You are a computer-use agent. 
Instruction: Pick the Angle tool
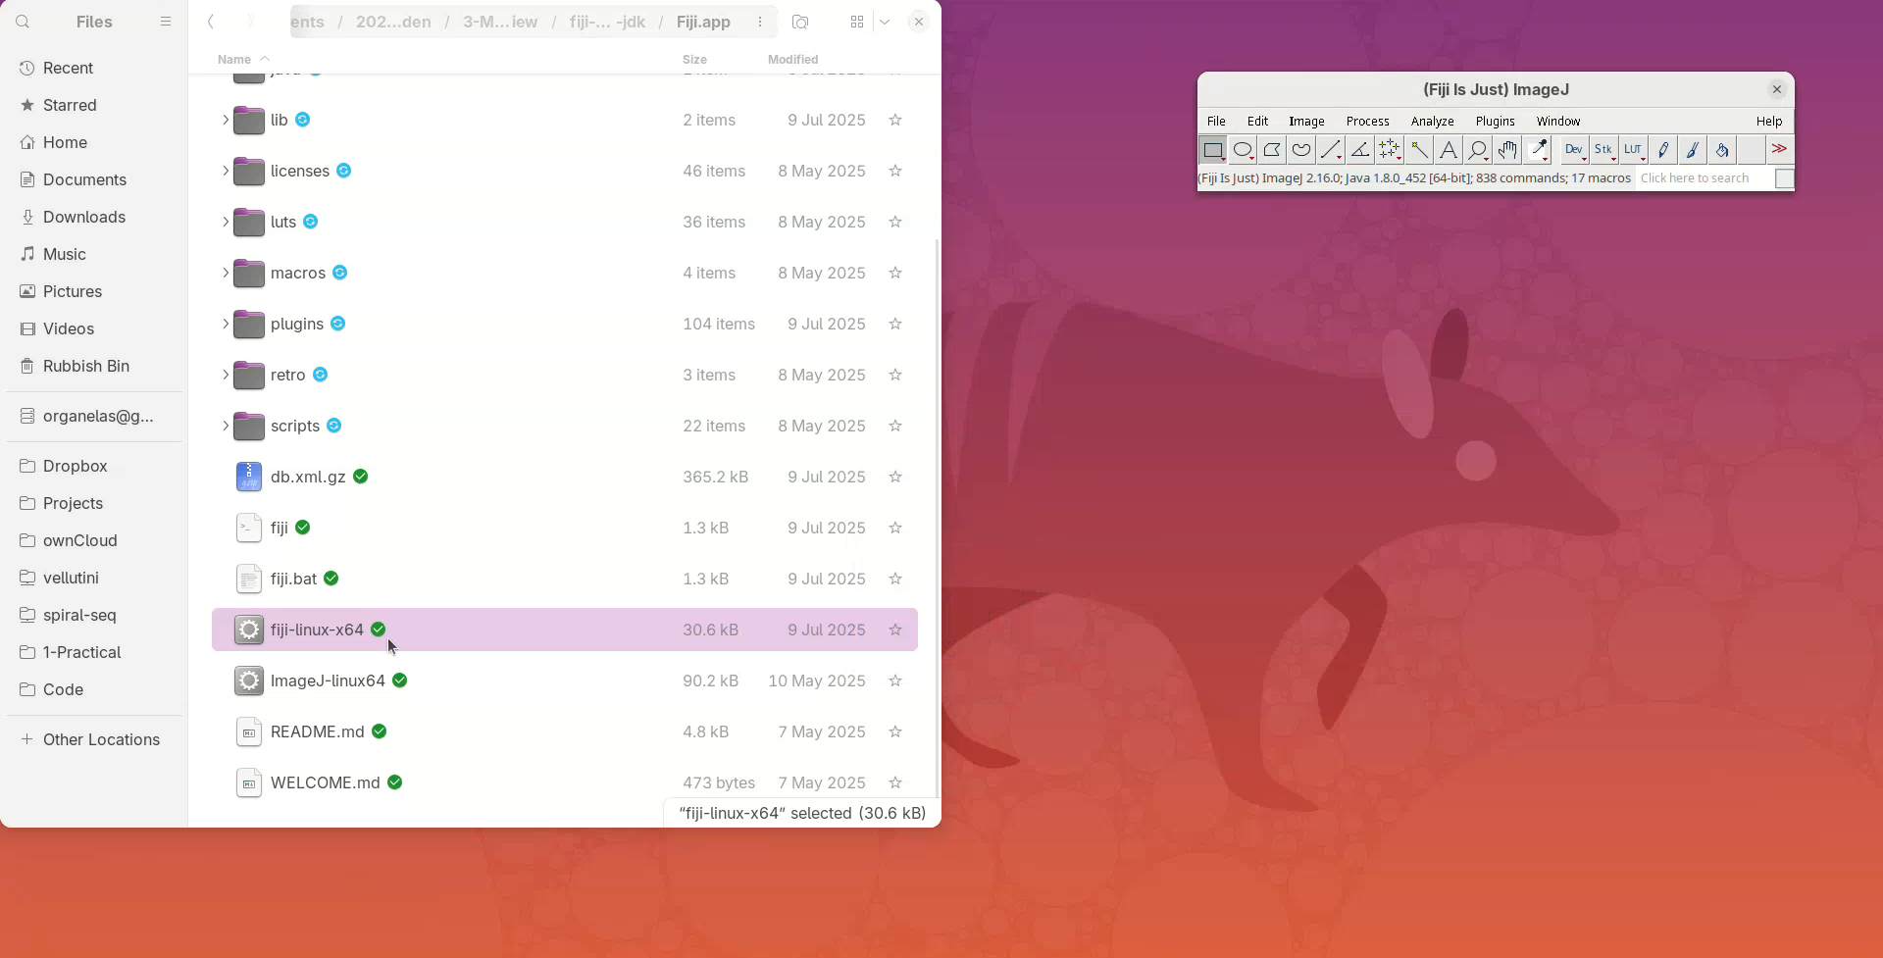[x=1360, y=150]
